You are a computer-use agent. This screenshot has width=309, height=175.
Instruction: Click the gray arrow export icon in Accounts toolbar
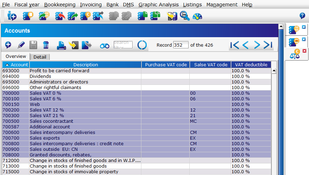(86, 45)
